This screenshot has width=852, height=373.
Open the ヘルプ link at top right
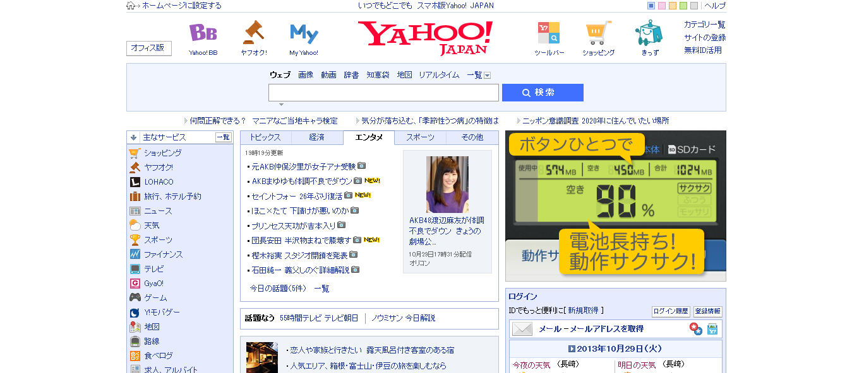tap(715, 6)
